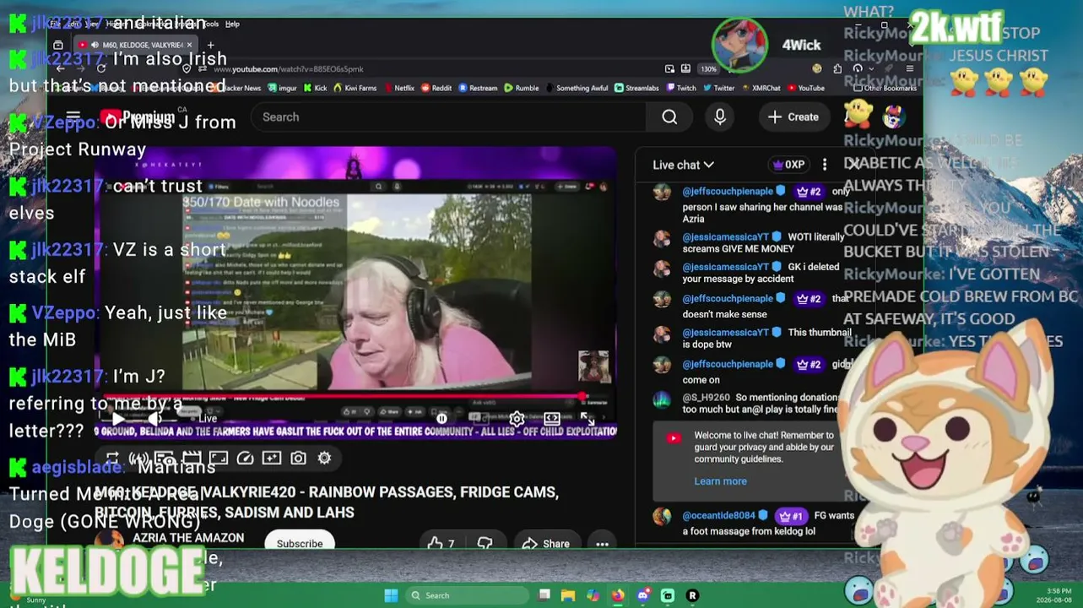This screenshot has height=608, width=1083.
Task: Open the 0XP channel points badge
Action: pyautogui.click(x=788, y=165)
